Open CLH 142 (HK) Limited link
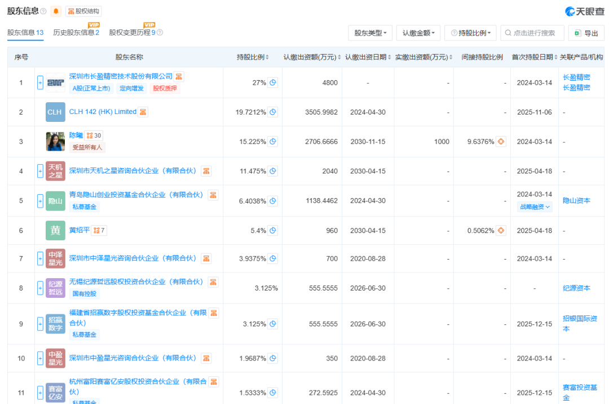The height and width of the screenshot is (404, 609). coord(103,112)
